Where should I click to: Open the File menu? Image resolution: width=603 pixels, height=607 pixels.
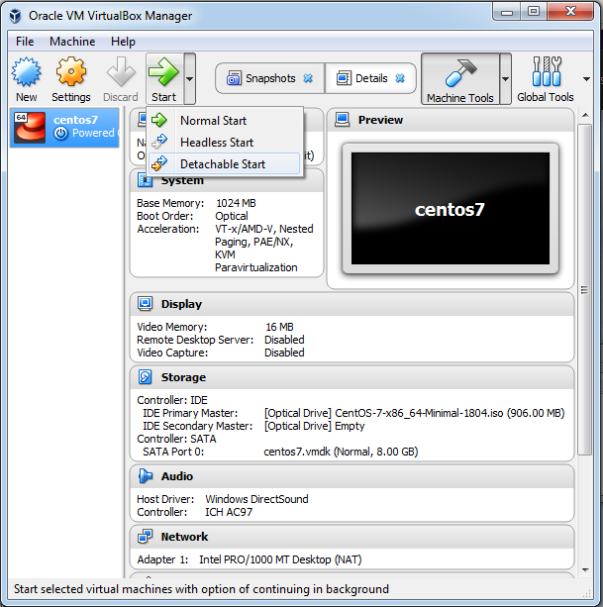[25, 42]
